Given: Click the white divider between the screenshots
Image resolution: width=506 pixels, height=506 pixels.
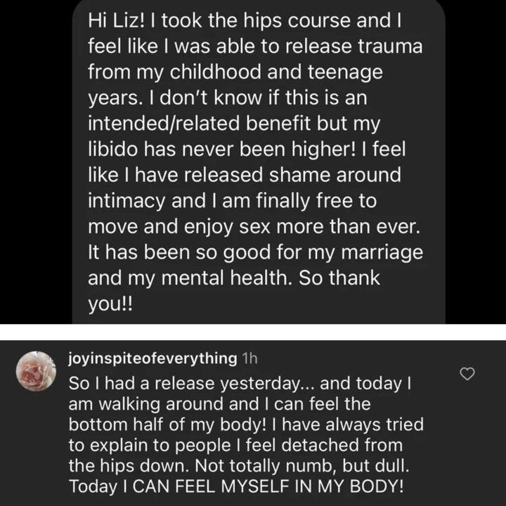Looking at the screenshot, I should click(253, 332).
